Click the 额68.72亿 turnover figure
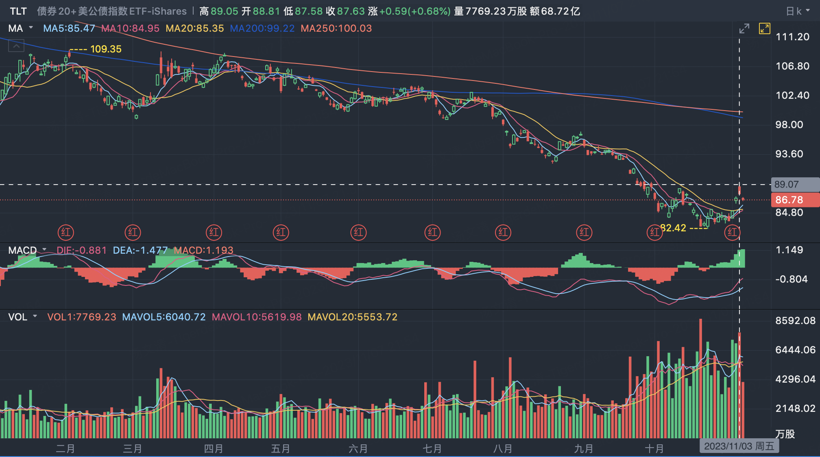 tap(555, 11)
